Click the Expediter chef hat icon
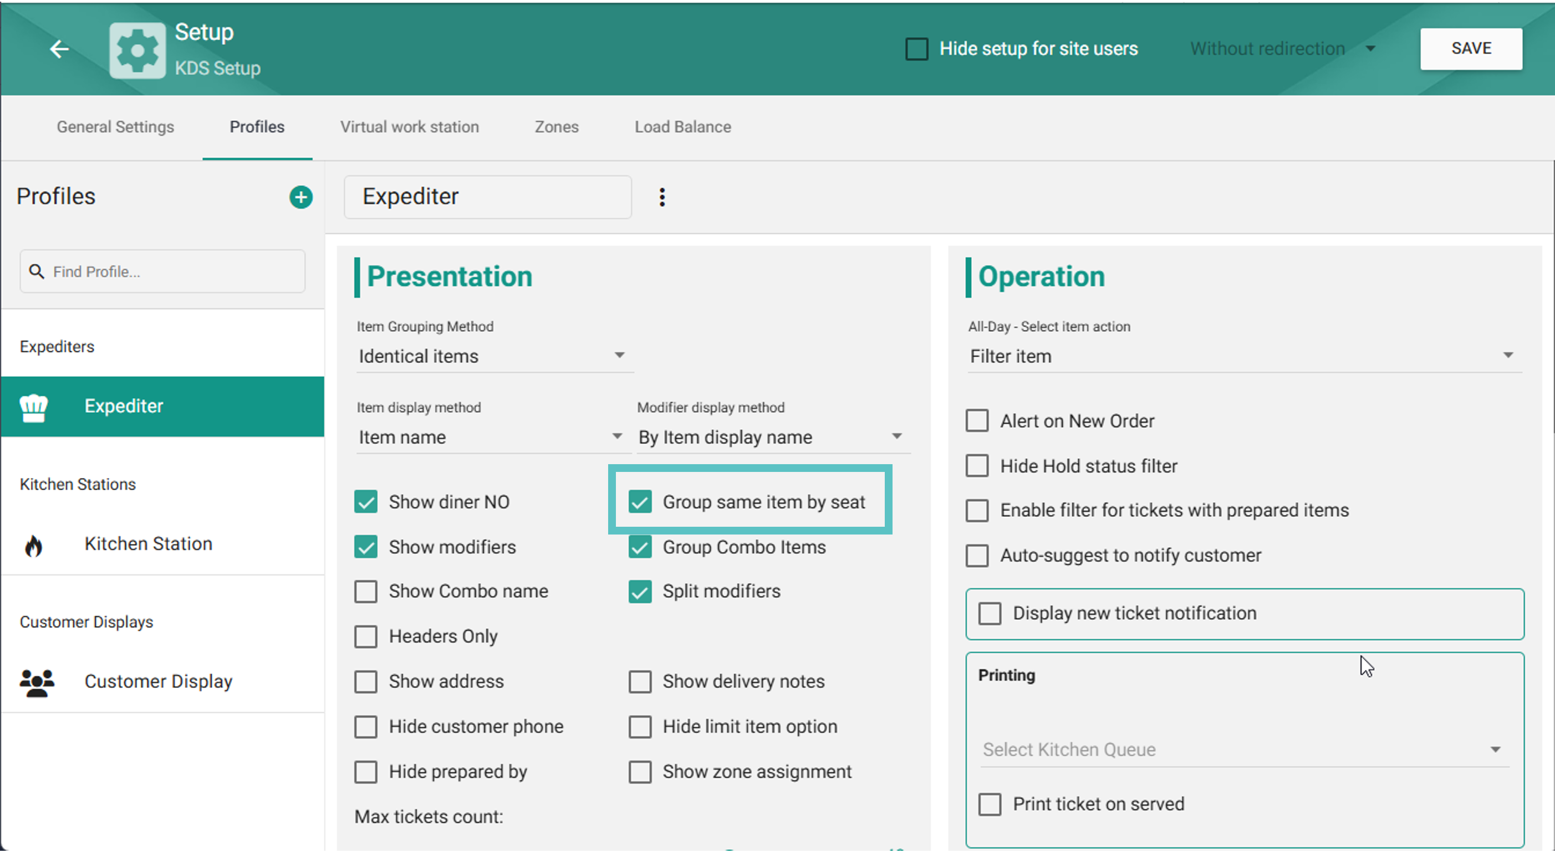This screenshot has height=853, width=1555. tap(34, 407)
